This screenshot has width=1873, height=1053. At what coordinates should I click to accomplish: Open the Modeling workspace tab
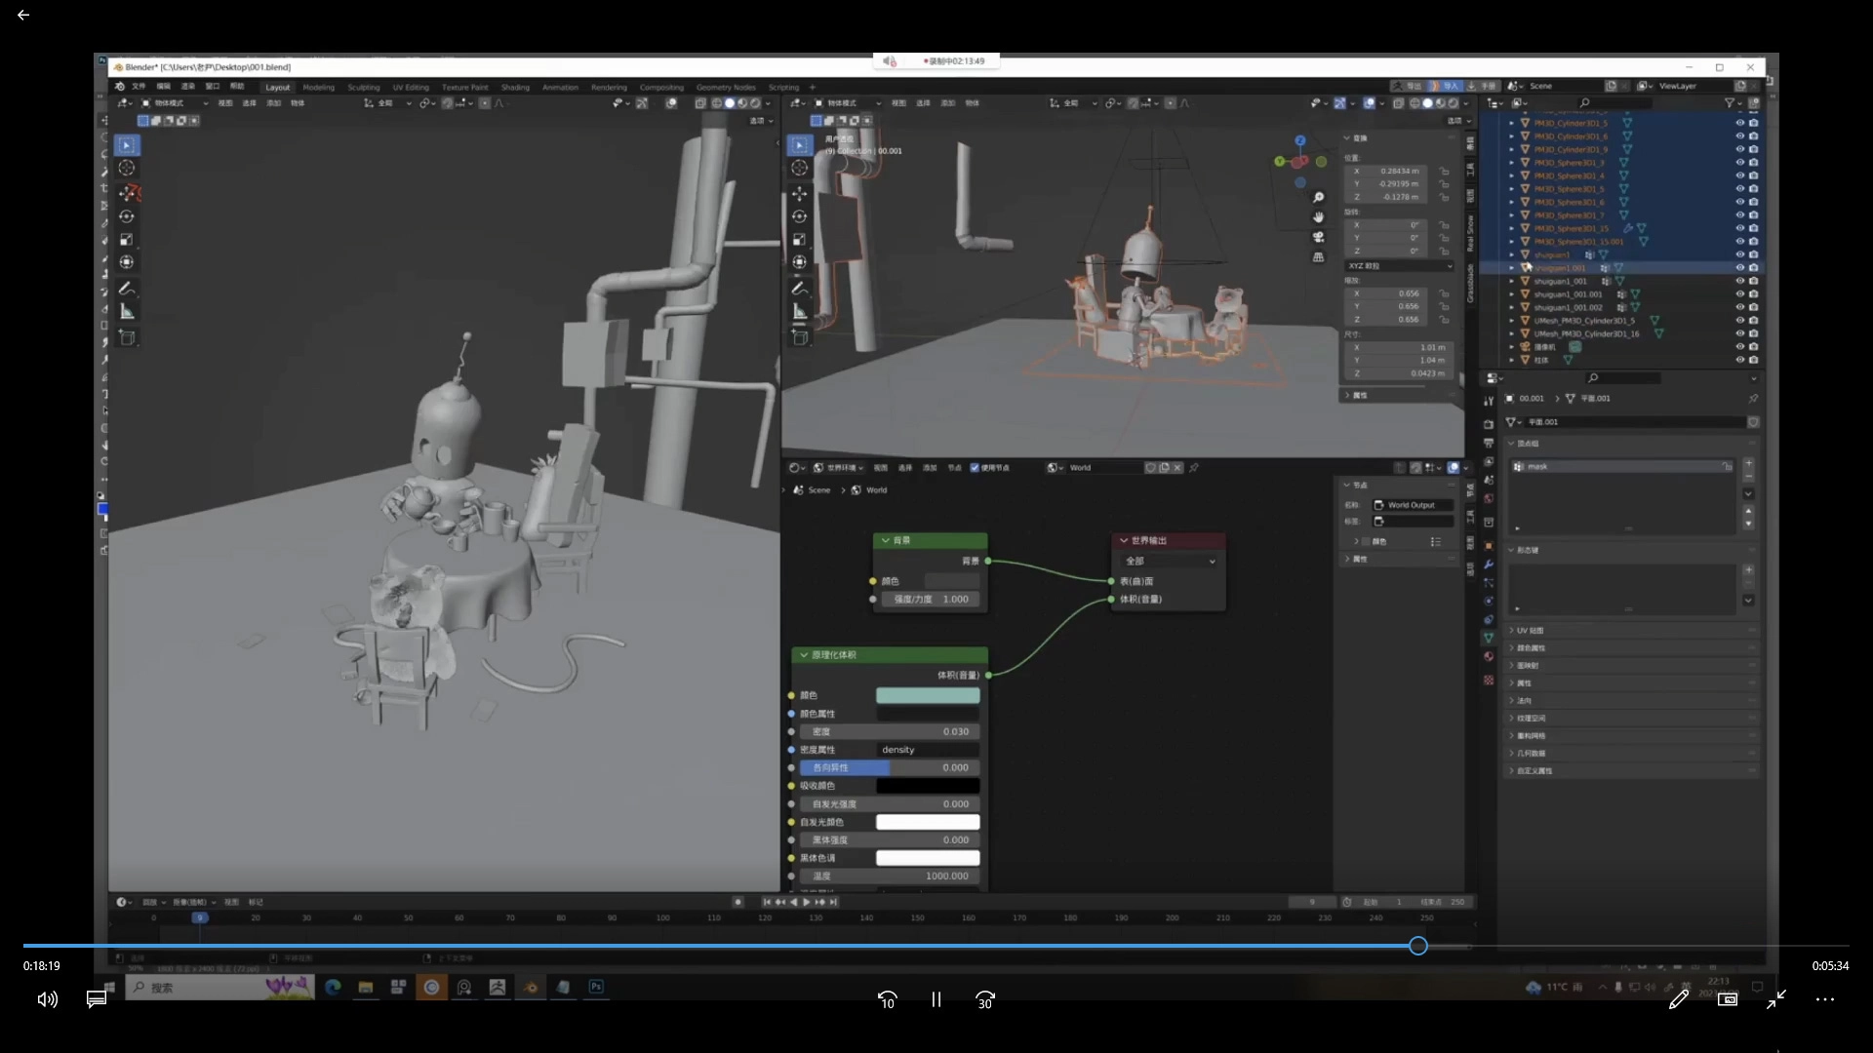coord(318,88)
